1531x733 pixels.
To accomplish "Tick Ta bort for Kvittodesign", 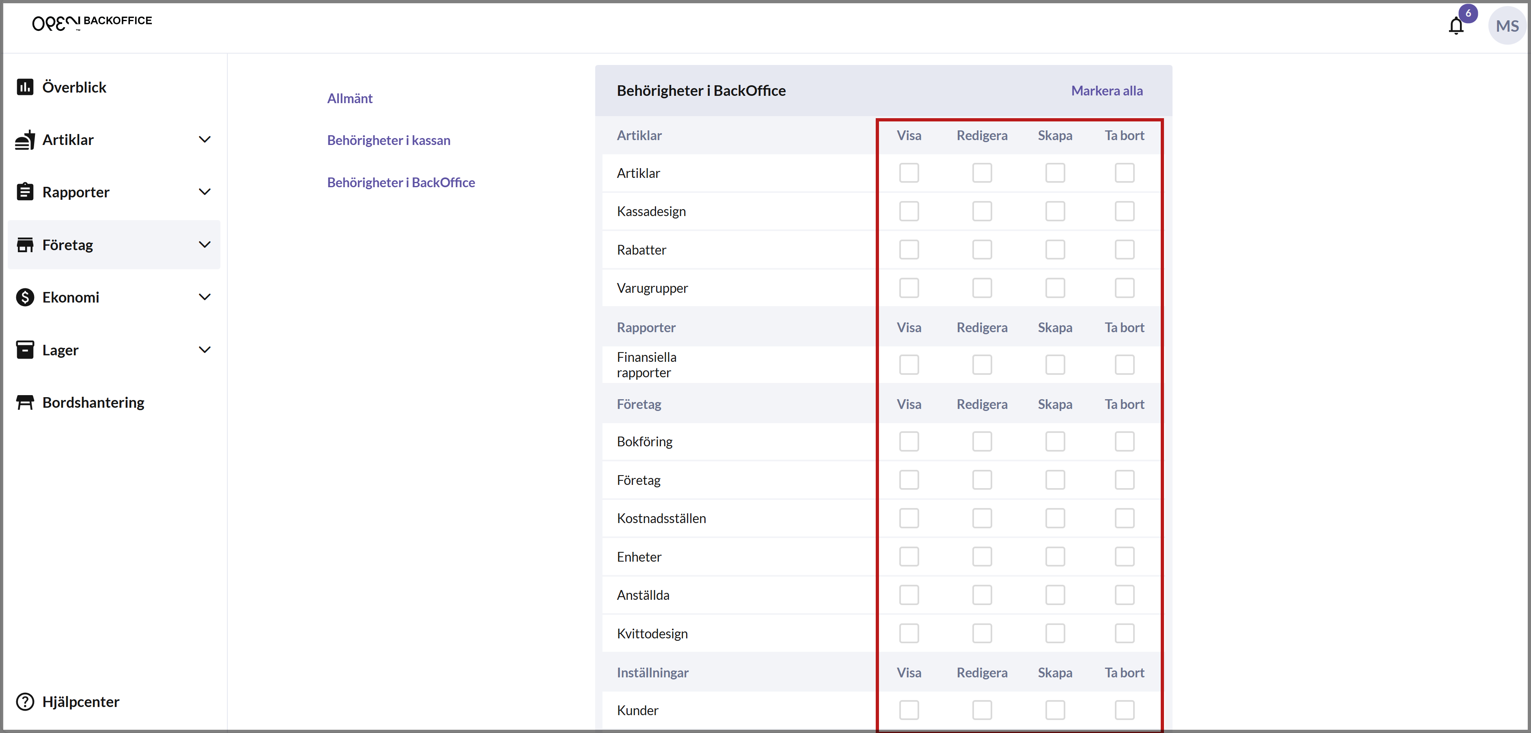I will point(1124,633).
